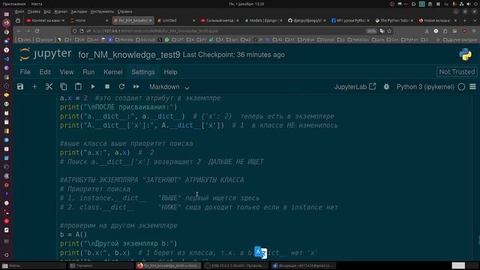This screenshot has width=480, height=270.
Task: Insert a new cell with the plus icon
Action: [x=34, y=87]
